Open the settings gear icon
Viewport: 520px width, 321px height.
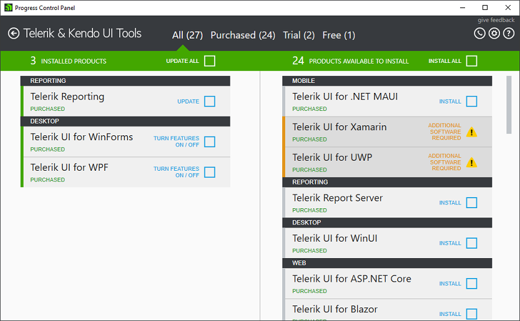point(494,34)
